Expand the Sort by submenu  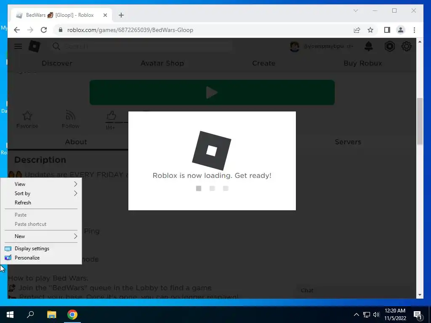pos(41,193)
